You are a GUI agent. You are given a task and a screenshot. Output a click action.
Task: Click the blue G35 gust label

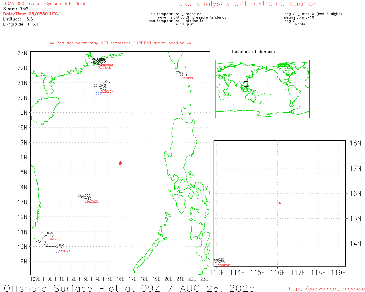[56, 253]
